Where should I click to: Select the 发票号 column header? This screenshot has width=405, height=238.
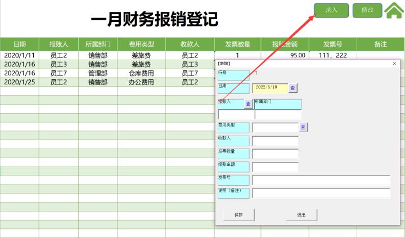(x=332, y=44)
